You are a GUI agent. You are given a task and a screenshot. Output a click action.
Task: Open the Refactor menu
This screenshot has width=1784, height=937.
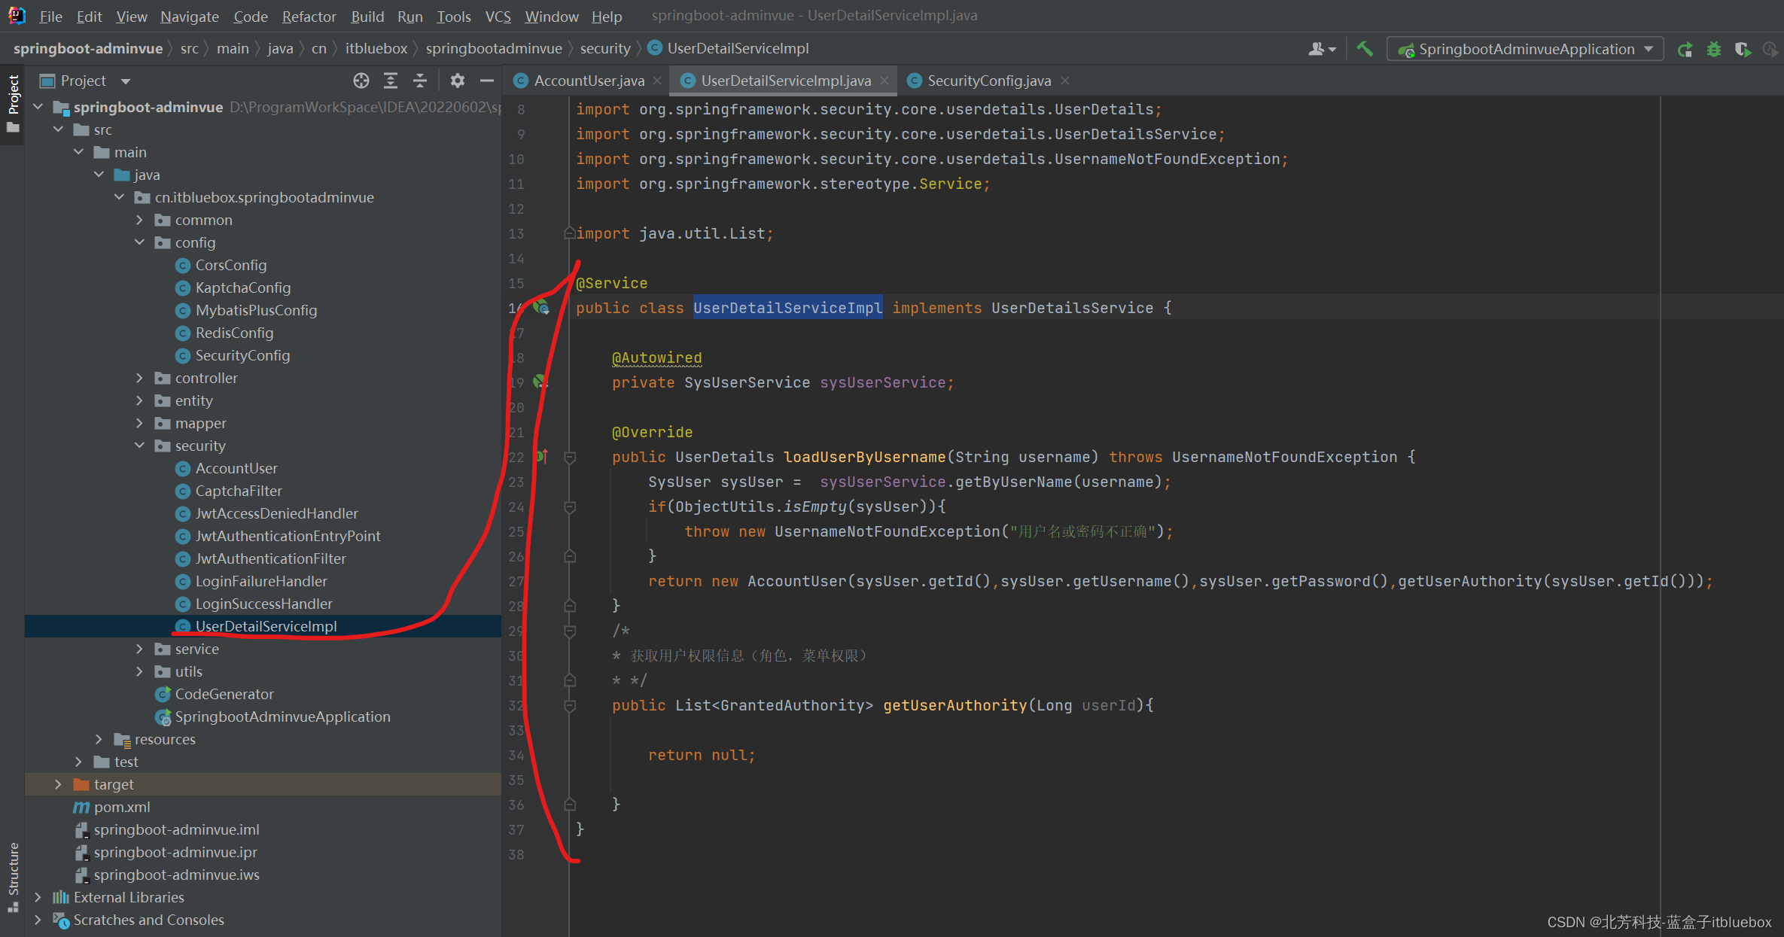coord(309,16)
